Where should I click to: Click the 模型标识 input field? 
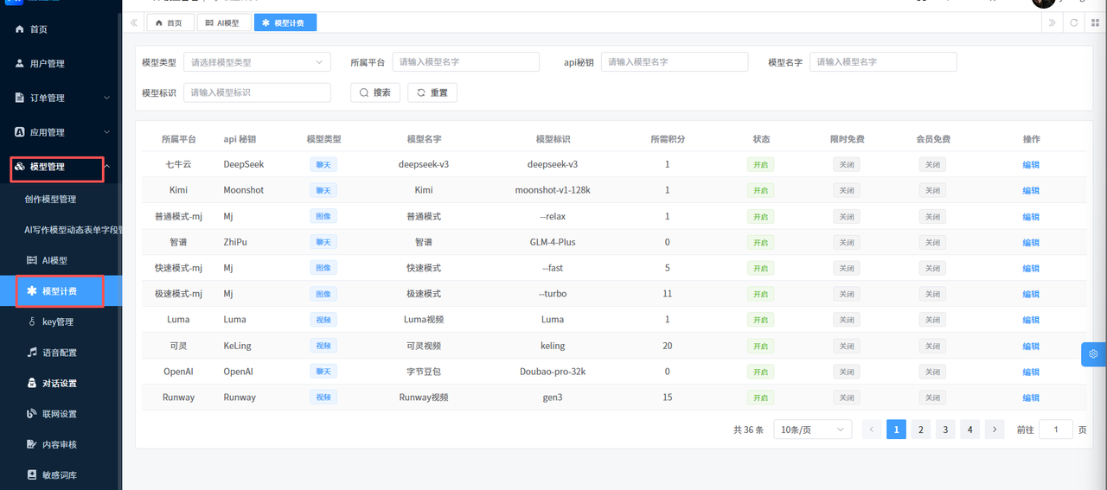tap(257, 92)
